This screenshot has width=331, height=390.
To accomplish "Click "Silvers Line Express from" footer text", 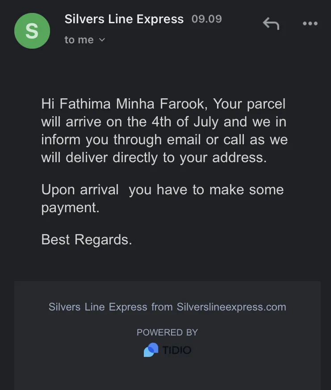I will pos(111,307).
